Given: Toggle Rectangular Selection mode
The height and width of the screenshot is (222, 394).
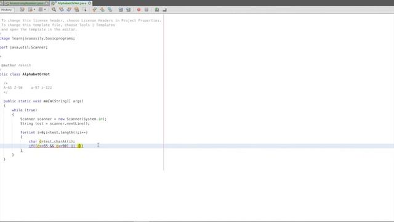Looking at the screenshot, I should [x=84, y=10].
